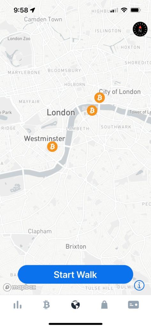Tap the London city label
The height and width of the screenshot is (328, 151).
tap(61, 112)
